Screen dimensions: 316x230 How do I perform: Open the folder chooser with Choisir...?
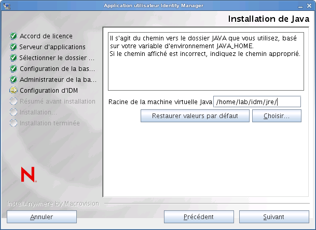pyautogui.click(x=277, y=116)
